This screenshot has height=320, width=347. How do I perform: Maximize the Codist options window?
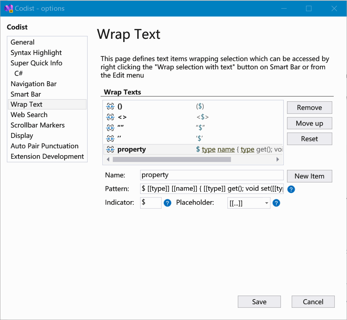pos(309,8)
